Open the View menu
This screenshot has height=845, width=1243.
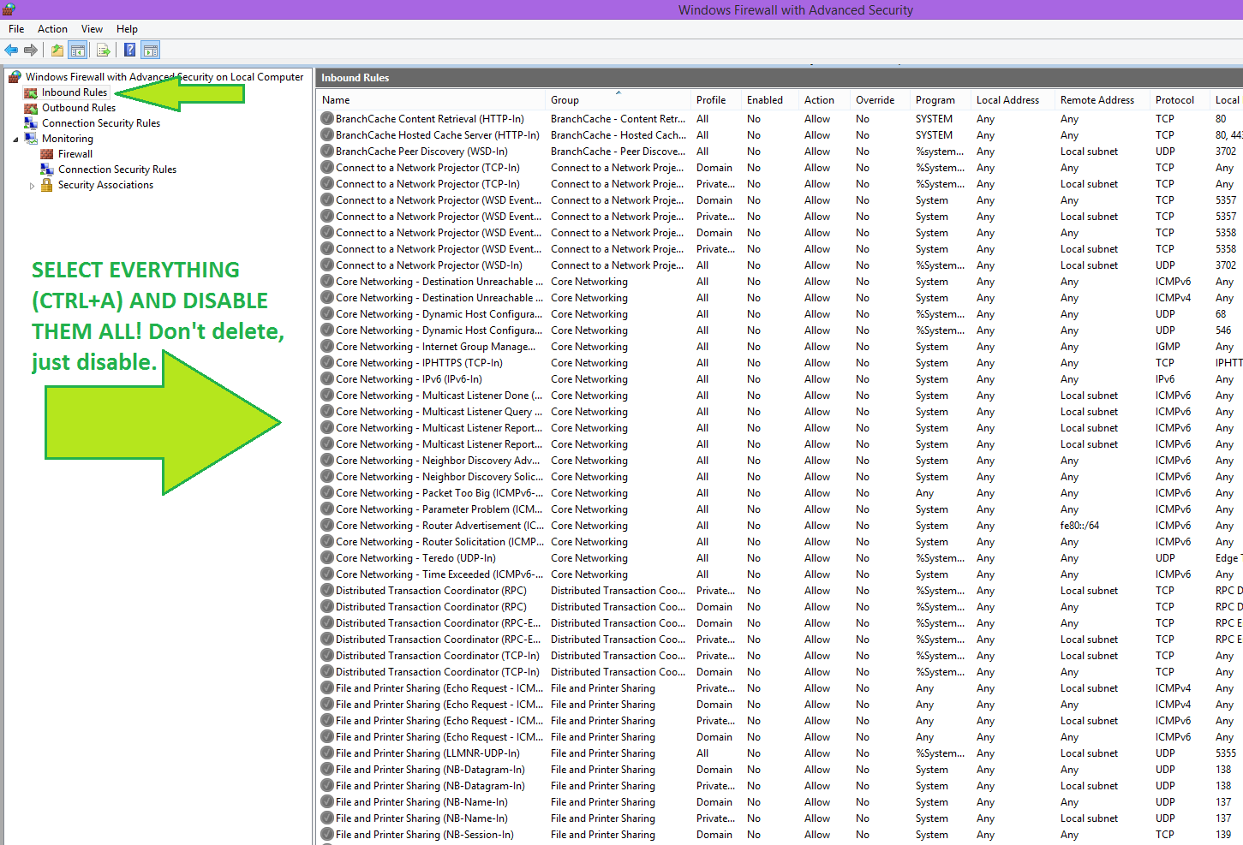pos(93,29)
